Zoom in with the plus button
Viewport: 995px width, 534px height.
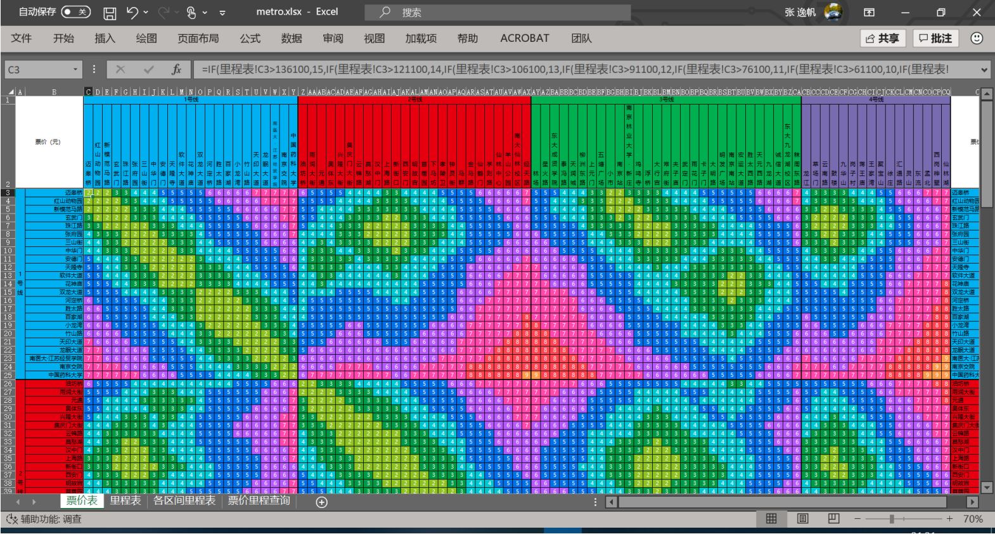coord(949,519)
